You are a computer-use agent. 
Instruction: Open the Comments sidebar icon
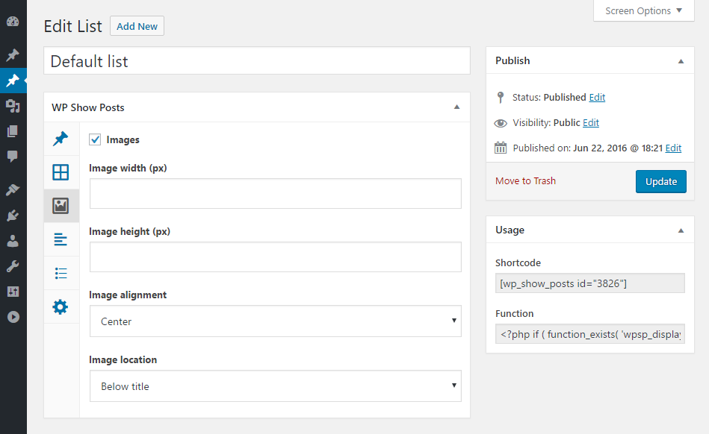point(13,156)
